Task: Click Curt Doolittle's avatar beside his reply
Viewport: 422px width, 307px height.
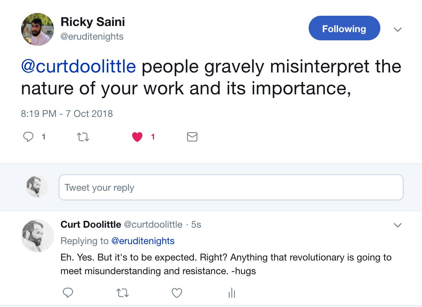Action: pyautogui.click(x=38, y=236)
